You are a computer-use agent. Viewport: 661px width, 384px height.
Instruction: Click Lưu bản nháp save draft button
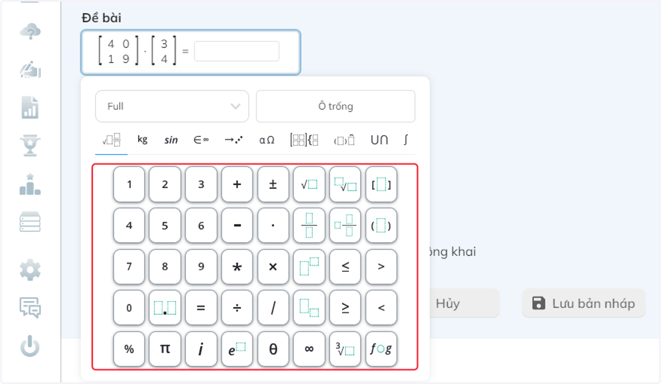point(583,303)
